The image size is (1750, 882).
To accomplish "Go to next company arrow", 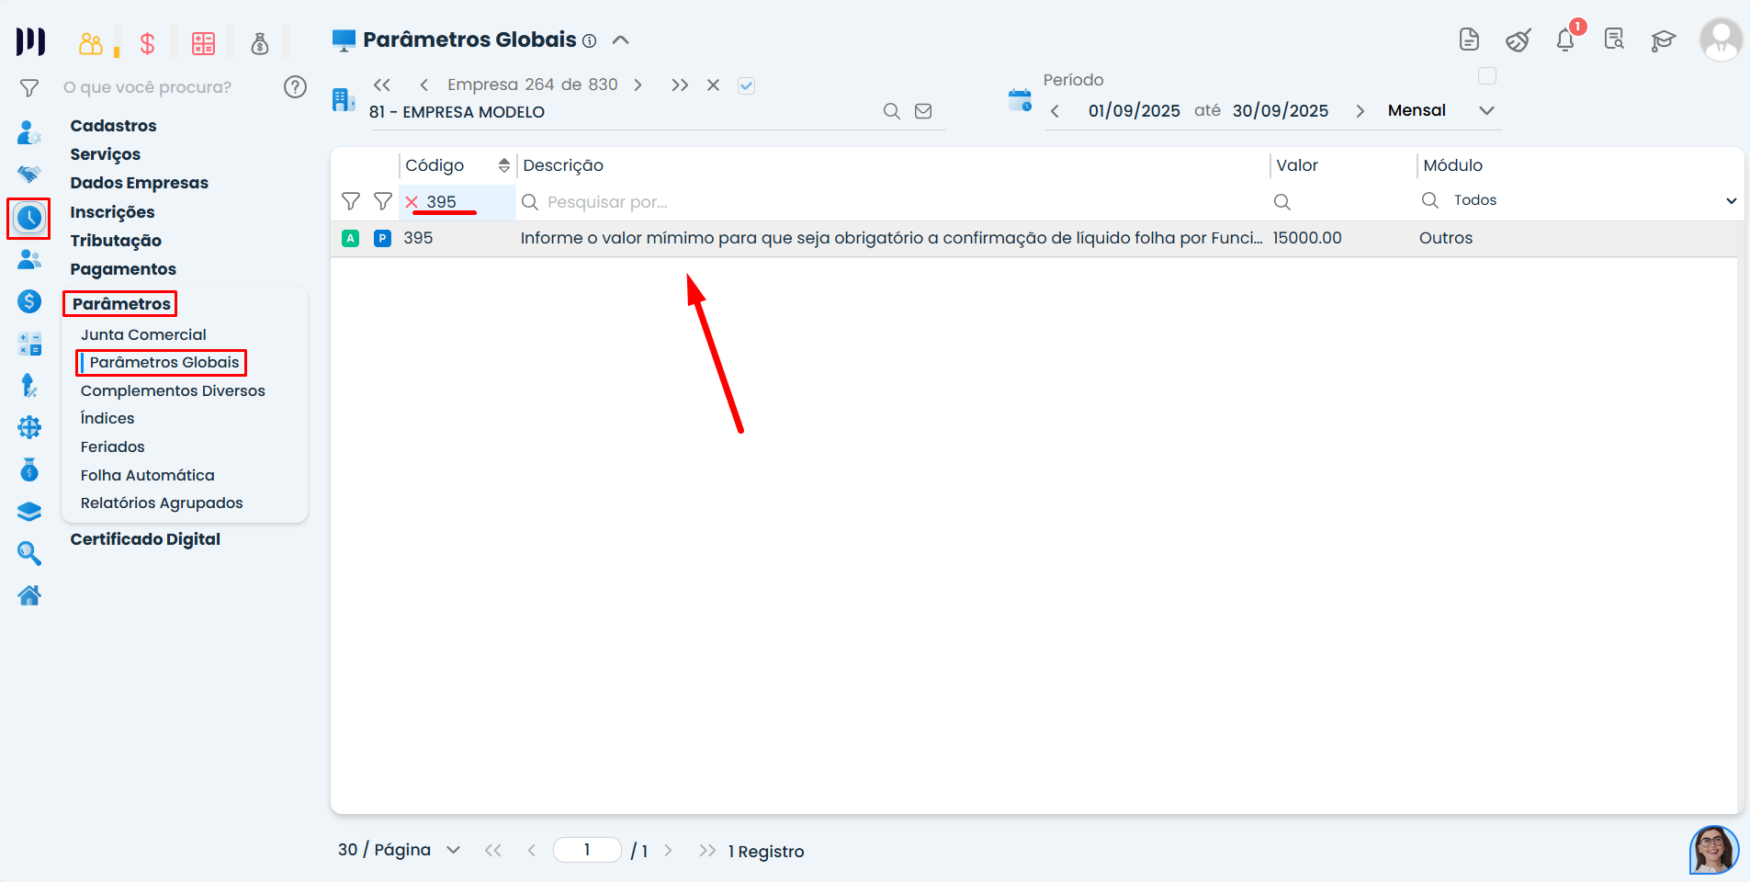I will tap(638, 85).
